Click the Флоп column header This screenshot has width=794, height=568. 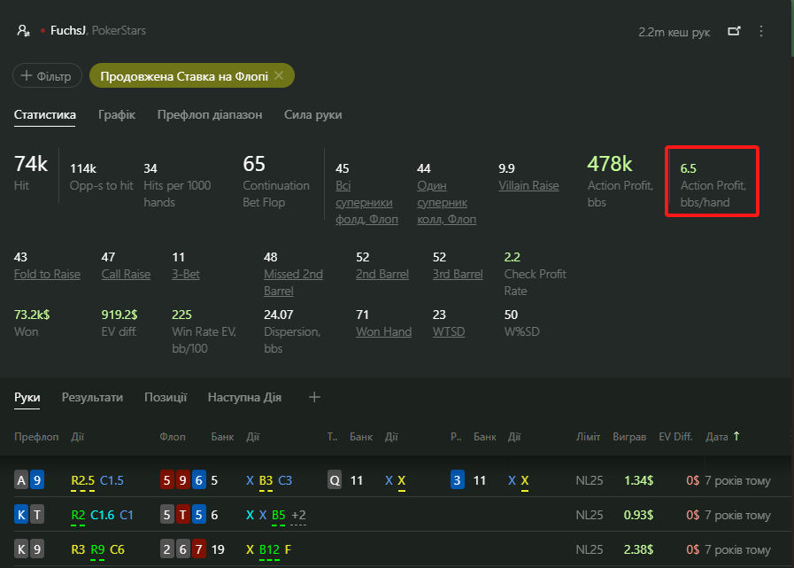click(173, 437)
